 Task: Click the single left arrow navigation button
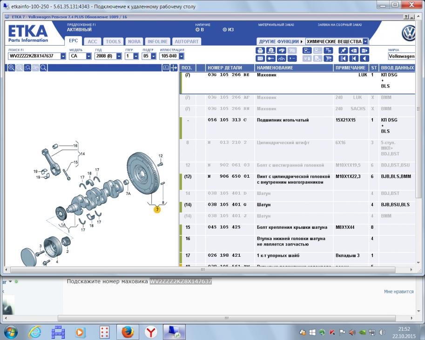click(x=364, y=58)
